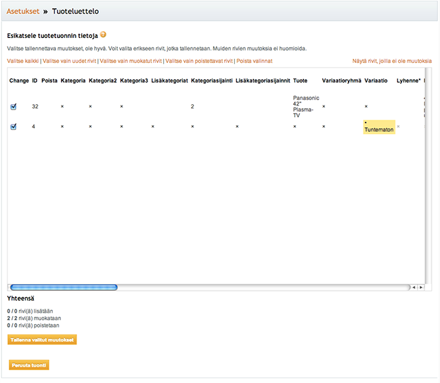The height and width of the screenshot is (383, 440).
Task: Click the 'Kategoria' column header
Action: 72,81
